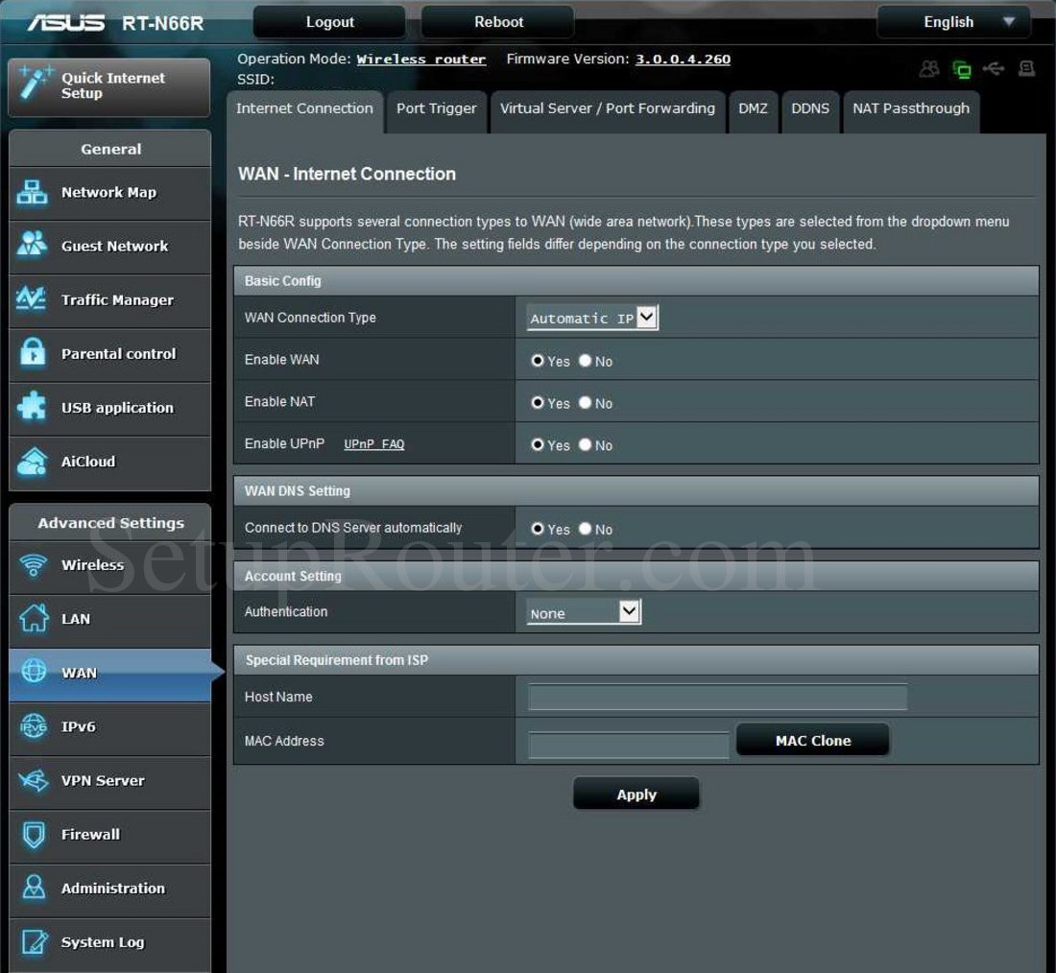The width and height of the screenshot is (1056, 973).
Task: Open the DDNS tab
Action: tap(810, 109)
